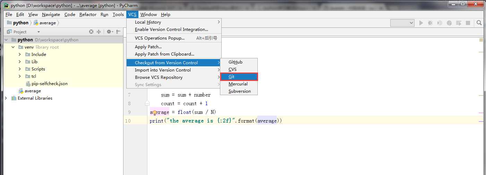Expand External Libraries node
This screenshot has height=175, width=486.
pos(6,98)
